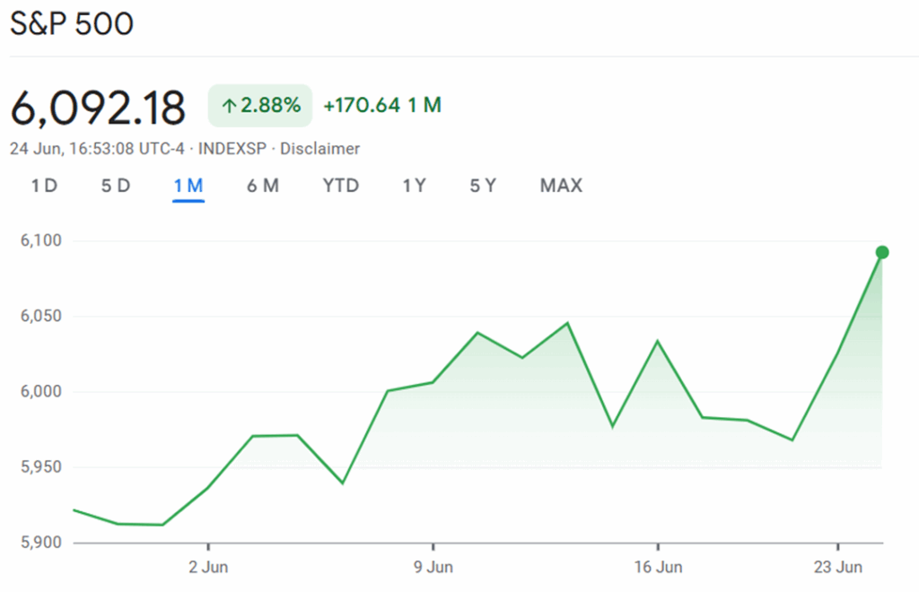This screenshot has height=592, width=919.
Task: Switch chart to YTD view
Action: 340,187
